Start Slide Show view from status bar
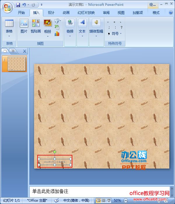The height and width of the screenshot is (204, 175). [x=109, y=201]
